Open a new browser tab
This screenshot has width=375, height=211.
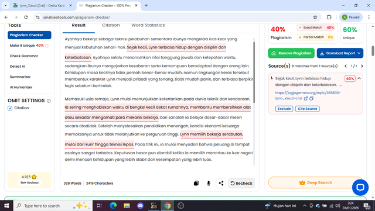pos(146,5)
